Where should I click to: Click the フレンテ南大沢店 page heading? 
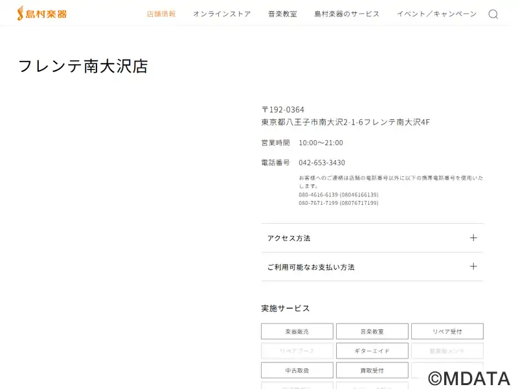[x=83, y=66]
